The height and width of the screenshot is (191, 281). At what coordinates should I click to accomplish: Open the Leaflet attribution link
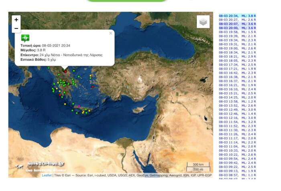(47, 175)
